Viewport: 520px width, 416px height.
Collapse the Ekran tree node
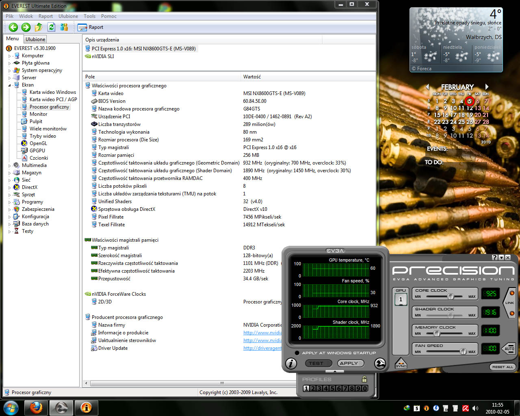[10, 85]
